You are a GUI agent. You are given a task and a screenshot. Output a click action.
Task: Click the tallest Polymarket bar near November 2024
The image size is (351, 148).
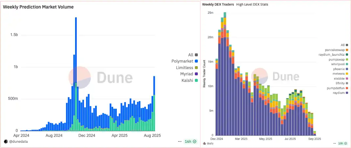tap(76, 49)
